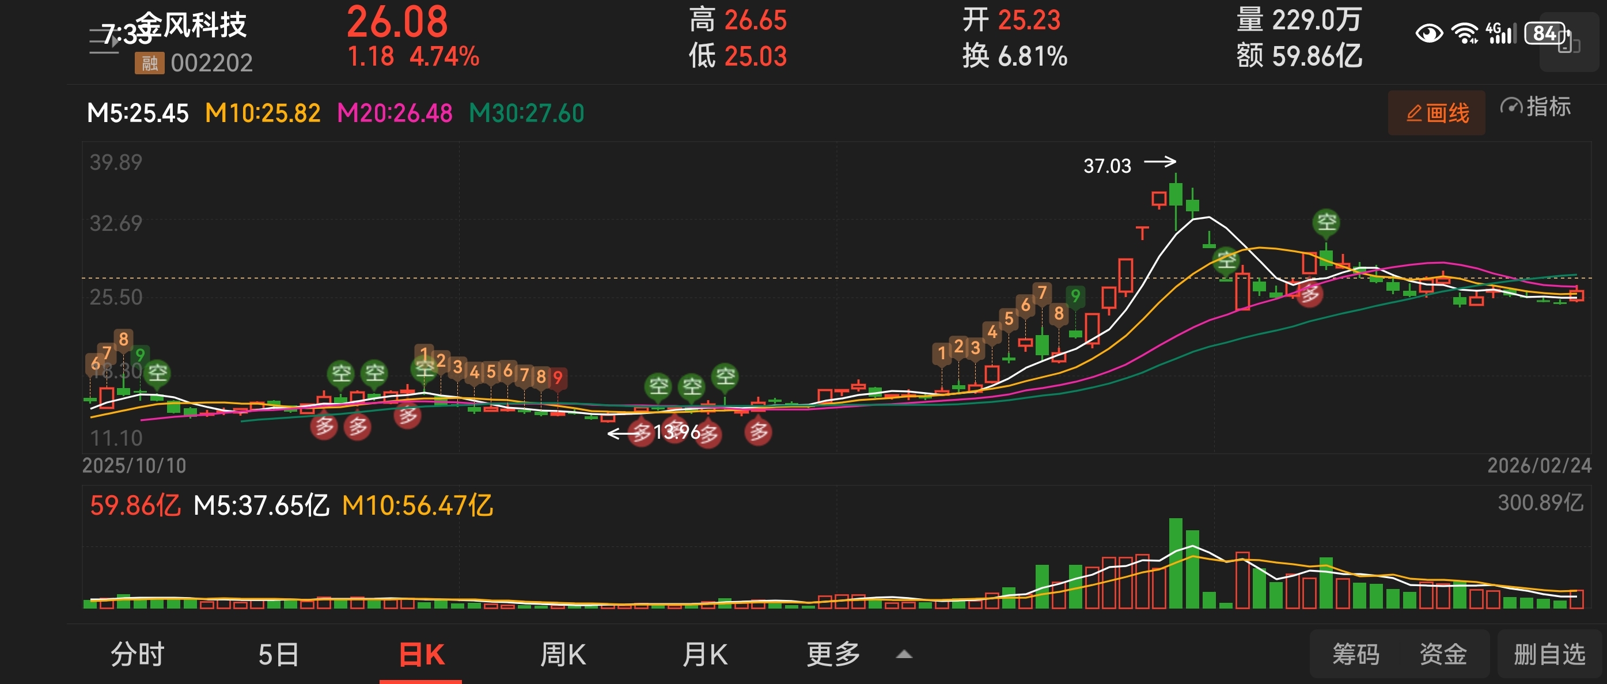Image resolution: width=1607 pixels, height=684 pixels.
Task: Switch to the 分时 intraday tab
Action: [137, 654]
